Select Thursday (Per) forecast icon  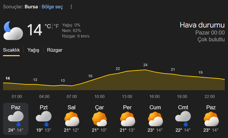[x=127, y=119]
